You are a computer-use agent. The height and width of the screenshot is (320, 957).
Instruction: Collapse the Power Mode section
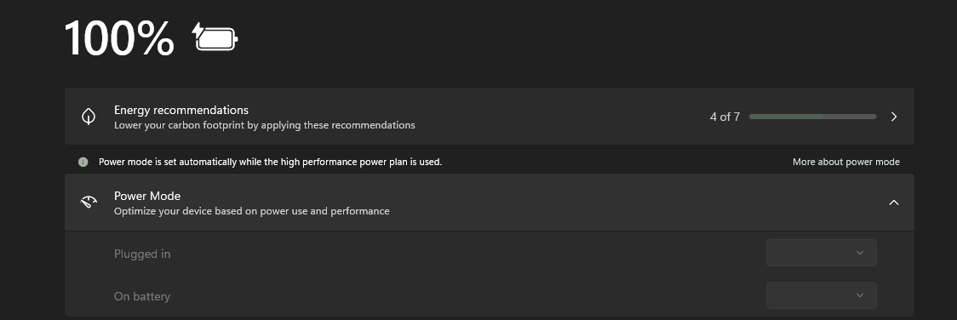point(893,203)
